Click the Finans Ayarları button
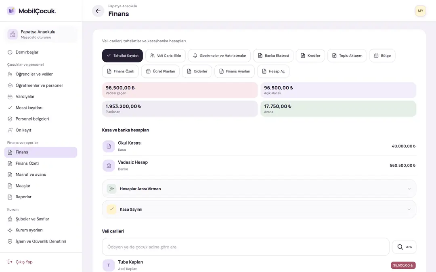 (x=235, y=71)
